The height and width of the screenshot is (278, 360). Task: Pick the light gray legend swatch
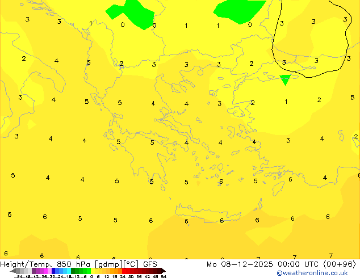point(30,271)
